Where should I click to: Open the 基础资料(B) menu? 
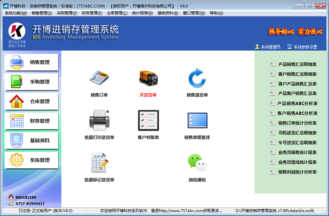[168, 13]
